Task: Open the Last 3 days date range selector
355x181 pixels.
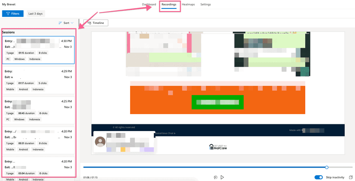Action: click(35, 14)
